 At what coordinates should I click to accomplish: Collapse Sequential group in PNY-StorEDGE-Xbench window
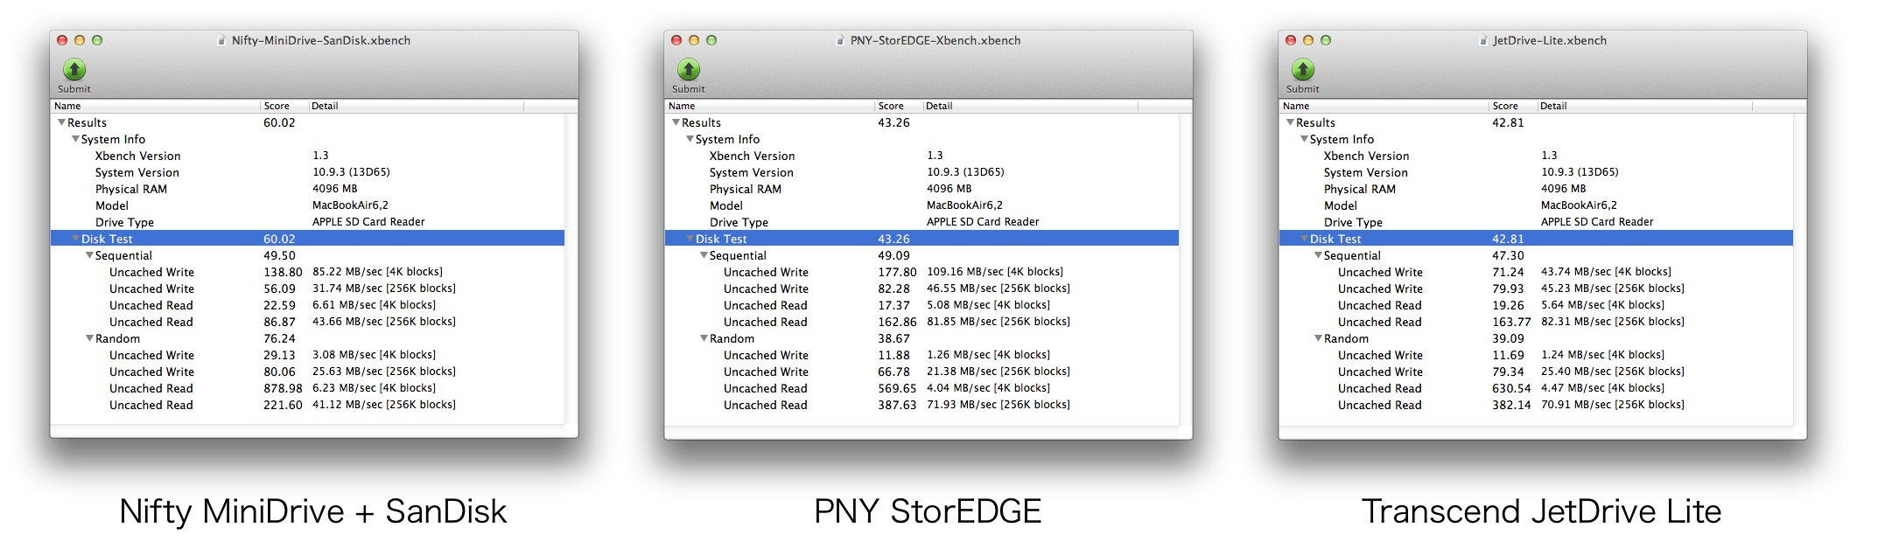coord(704,255)
